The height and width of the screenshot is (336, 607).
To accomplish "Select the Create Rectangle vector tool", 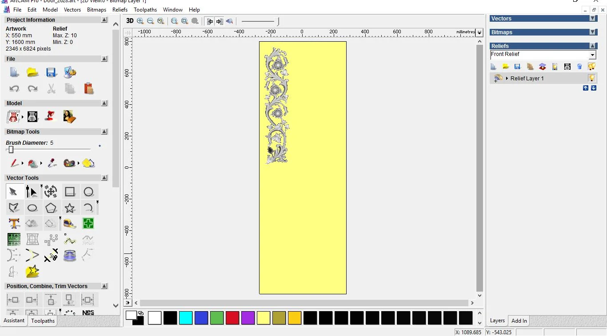I will [70, 192].
